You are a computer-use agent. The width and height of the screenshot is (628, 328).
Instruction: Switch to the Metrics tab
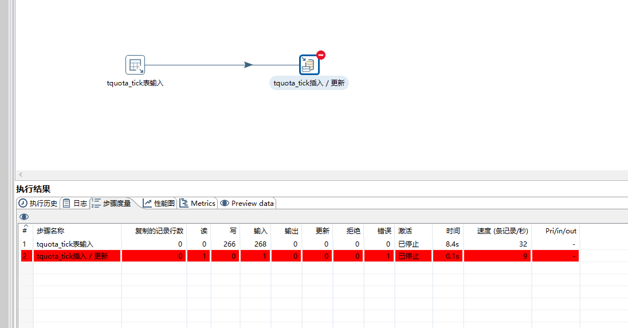coord(198,204)
